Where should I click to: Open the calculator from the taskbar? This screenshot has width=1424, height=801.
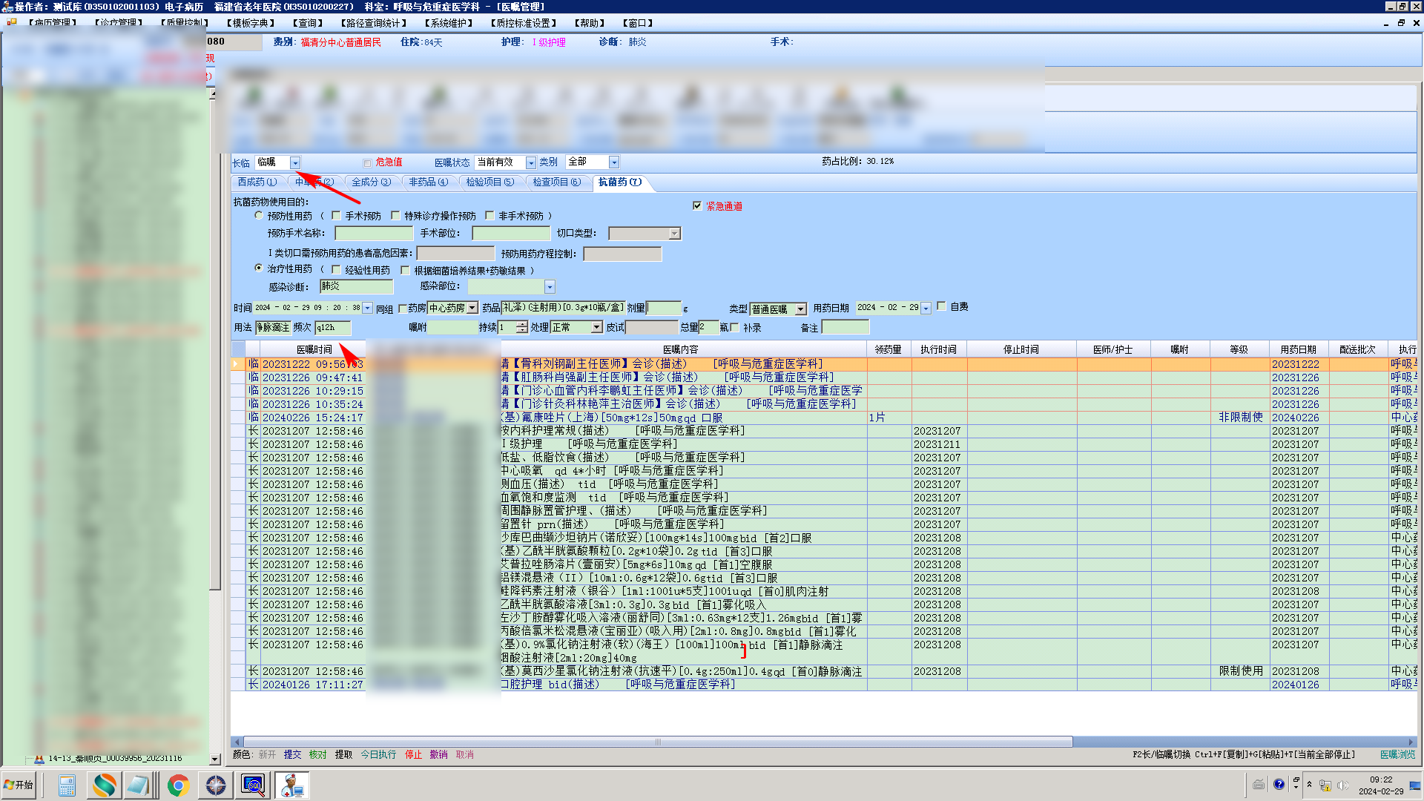click(x=67, y=785)
